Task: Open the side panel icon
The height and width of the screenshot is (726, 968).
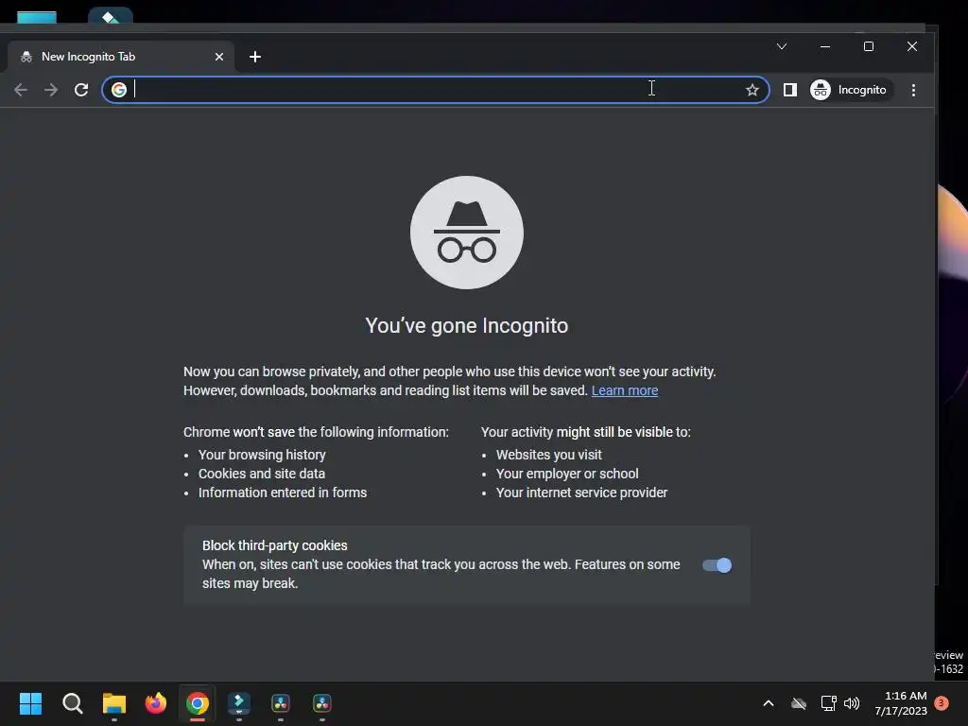Action: (789, 90)
